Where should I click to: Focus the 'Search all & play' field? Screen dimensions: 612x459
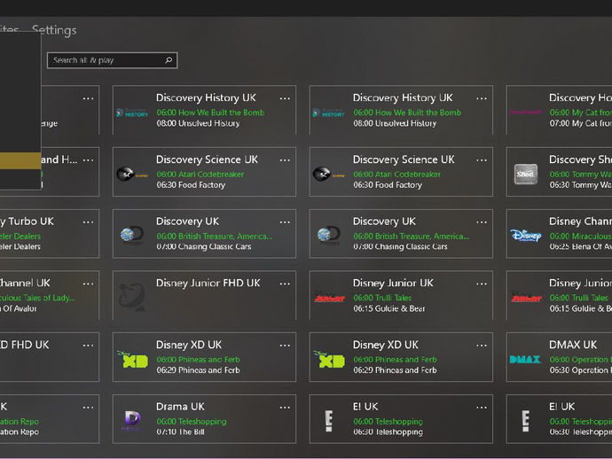tap(112, 60)
